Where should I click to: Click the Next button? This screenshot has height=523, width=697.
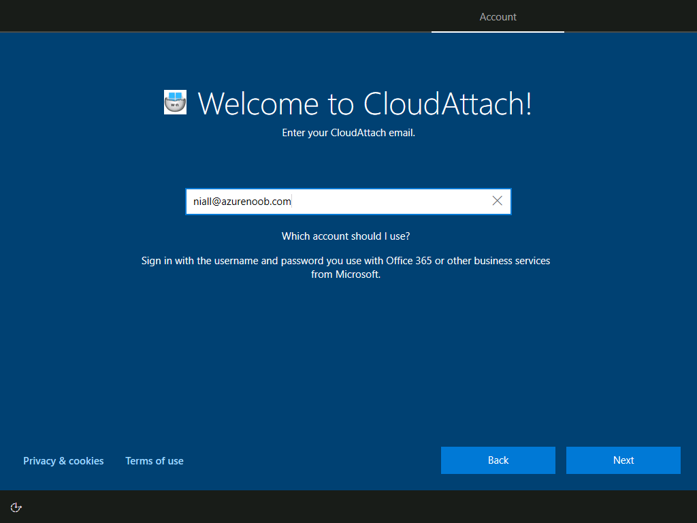pos(623,460)
